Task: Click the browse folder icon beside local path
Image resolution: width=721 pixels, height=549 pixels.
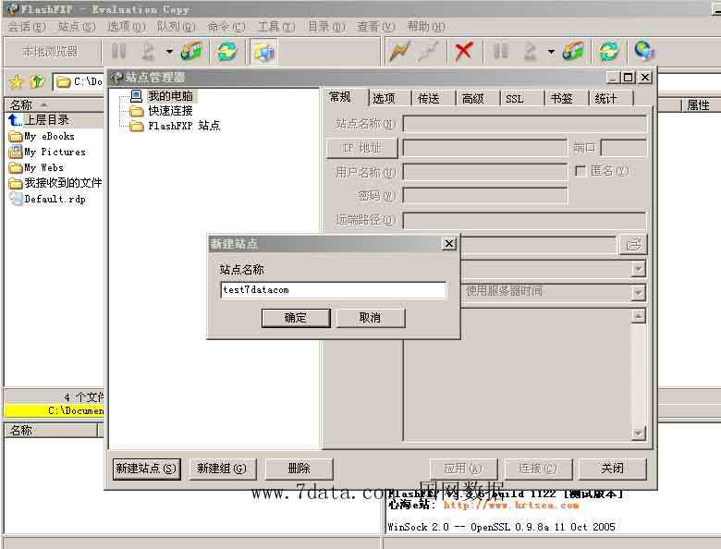Action: tap(633, 245)
